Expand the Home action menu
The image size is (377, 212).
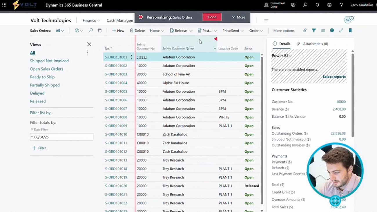(x=157, y=31)
